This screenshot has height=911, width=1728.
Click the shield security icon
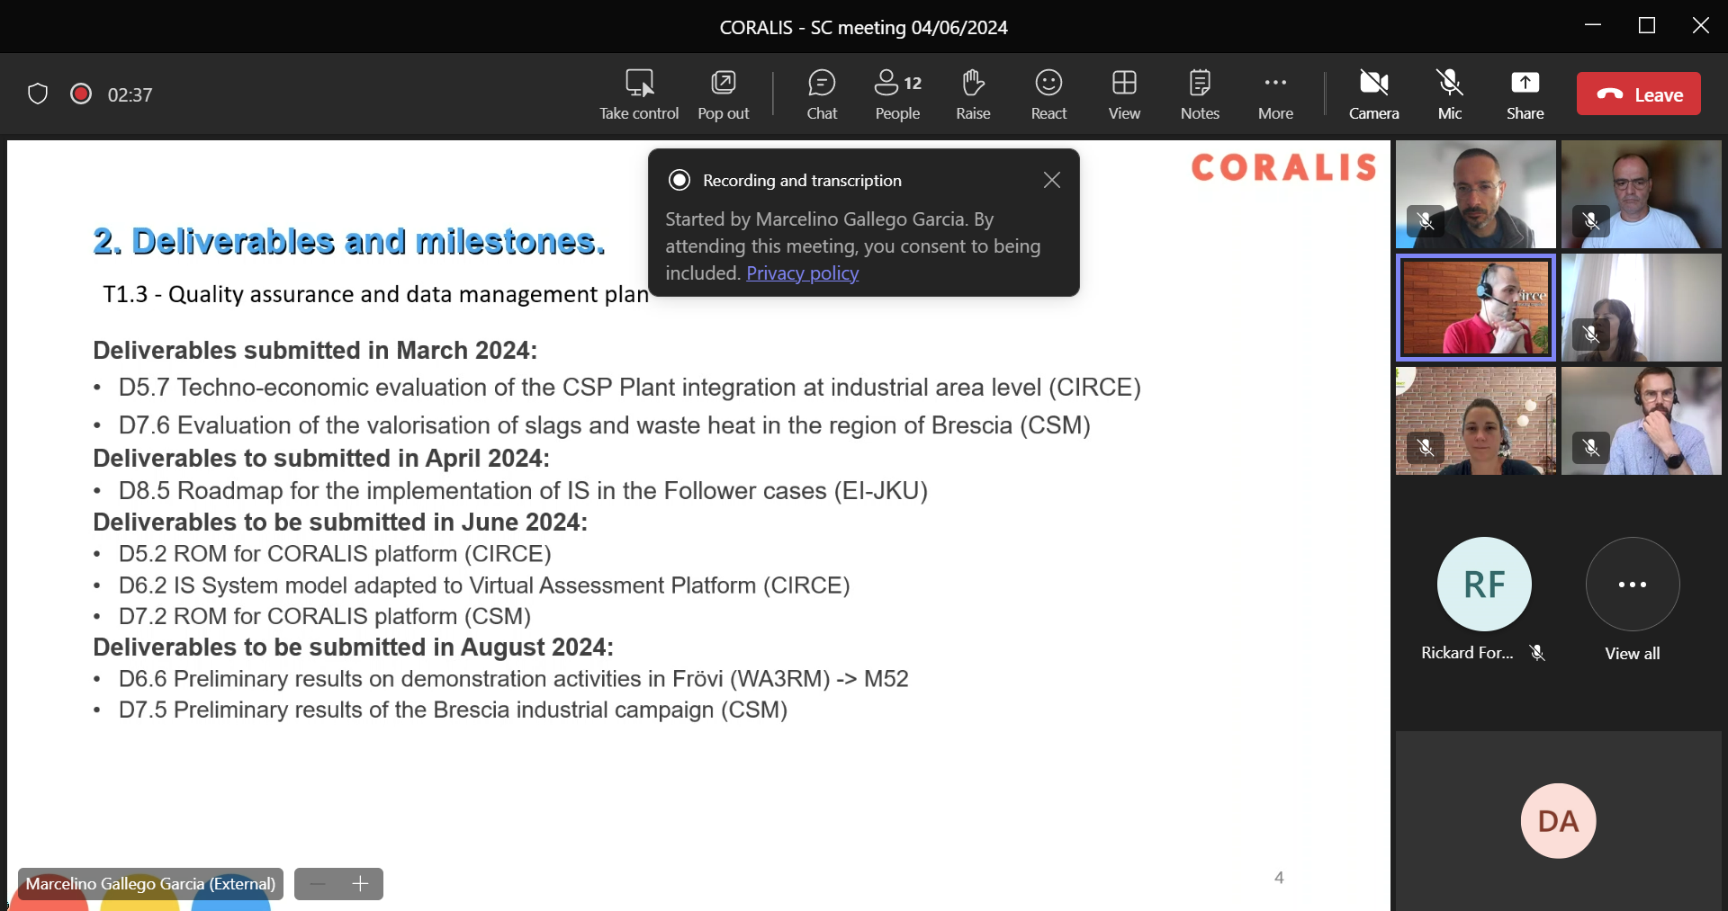[38, 94]
